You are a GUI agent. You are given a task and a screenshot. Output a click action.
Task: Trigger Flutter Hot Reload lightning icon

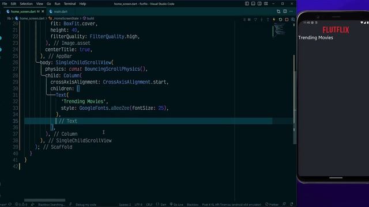(274, 20)
